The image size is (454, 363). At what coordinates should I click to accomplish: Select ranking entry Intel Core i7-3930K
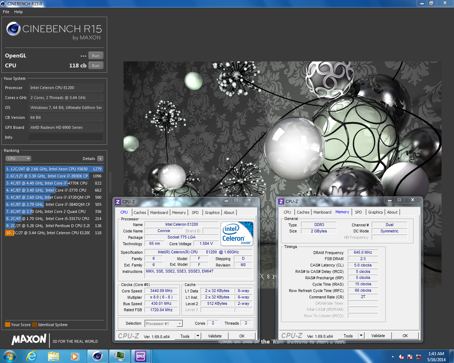(x=54, y=176)
